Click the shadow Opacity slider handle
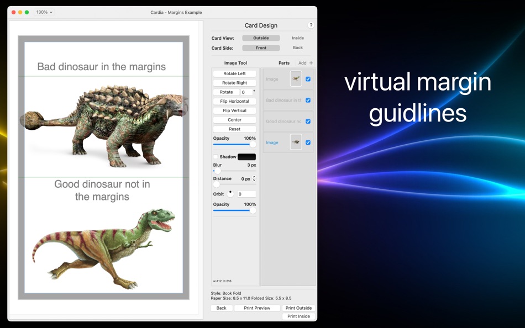Image resolution: width=525 pixels, height=328 pixels. click(253, 210)
